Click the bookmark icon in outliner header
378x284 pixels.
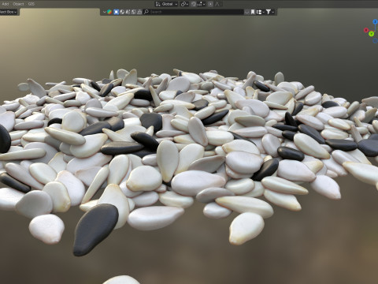253,12
